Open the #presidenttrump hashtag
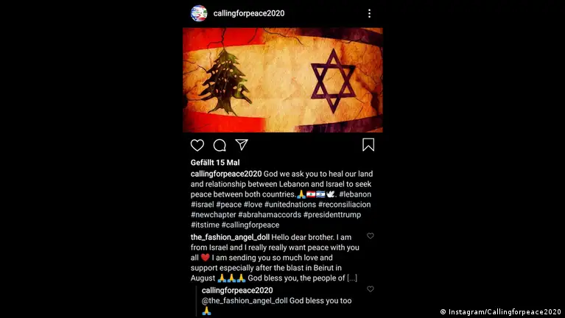 332,215
